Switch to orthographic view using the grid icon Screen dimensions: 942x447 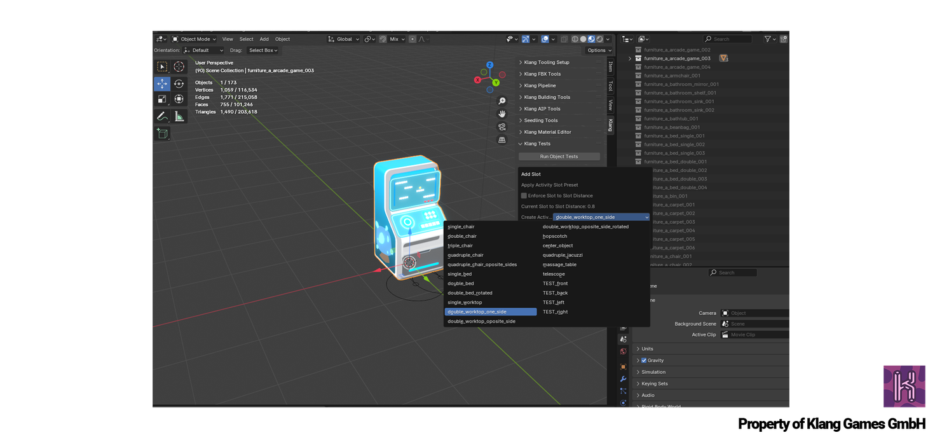pos(502,140)
